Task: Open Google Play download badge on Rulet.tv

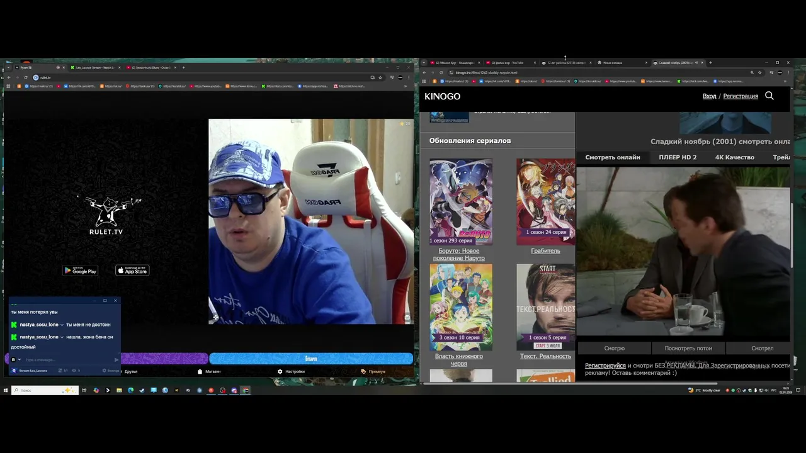Action: pos(80,271)
